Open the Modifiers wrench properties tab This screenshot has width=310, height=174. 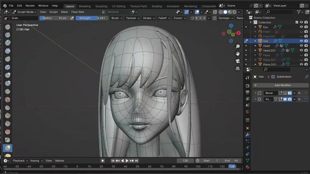pos(248,135)
